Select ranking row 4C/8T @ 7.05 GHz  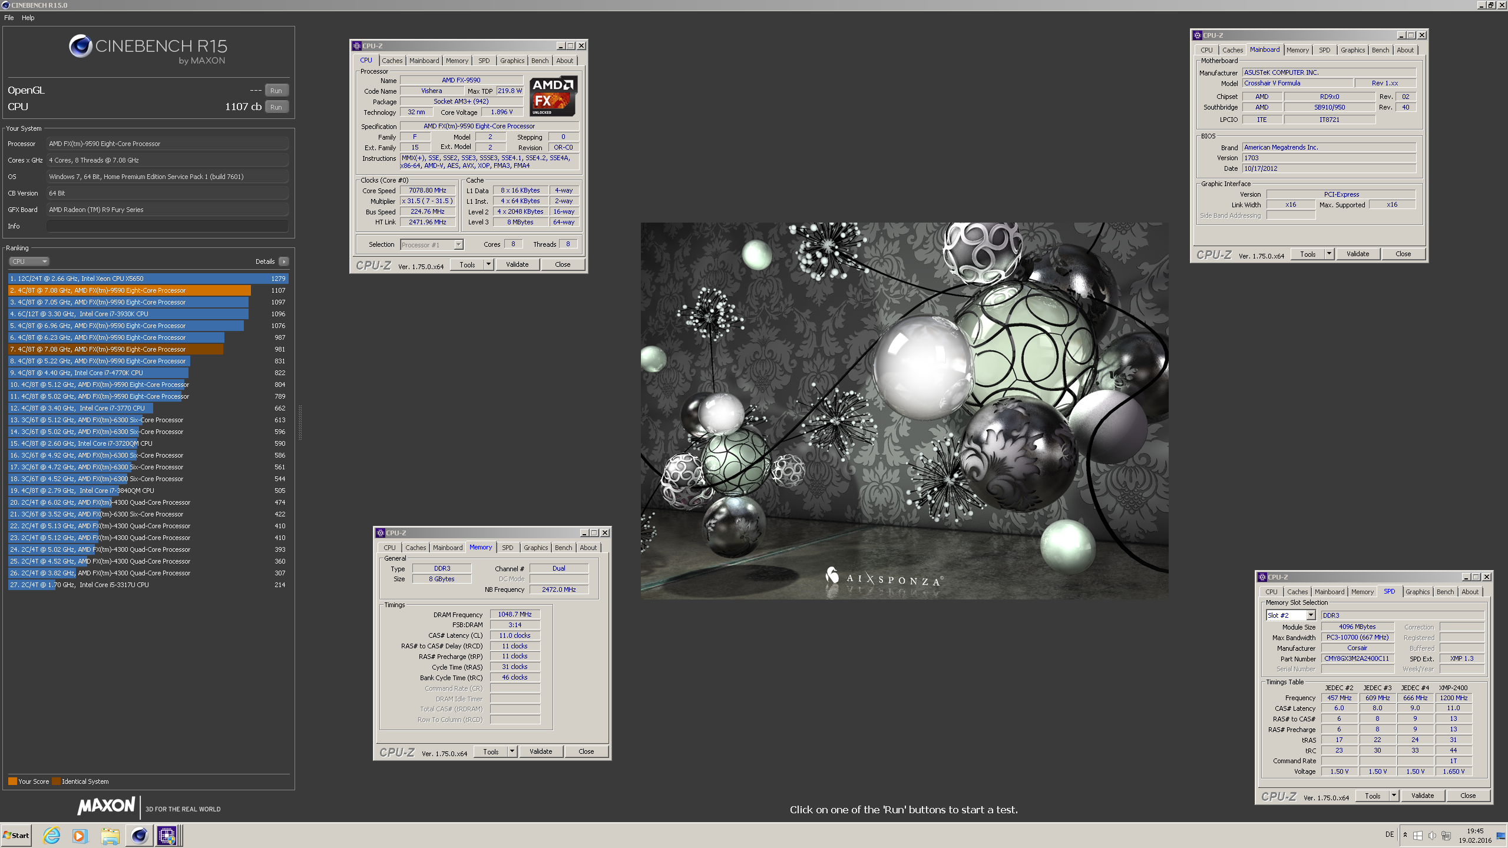tap(147, 302)
